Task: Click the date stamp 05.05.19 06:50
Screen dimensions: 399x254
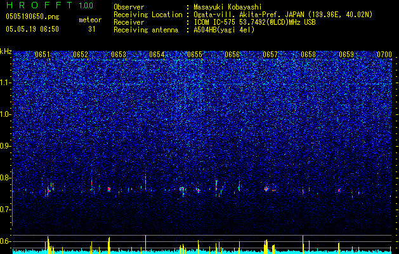Action: tap(32, 29)
